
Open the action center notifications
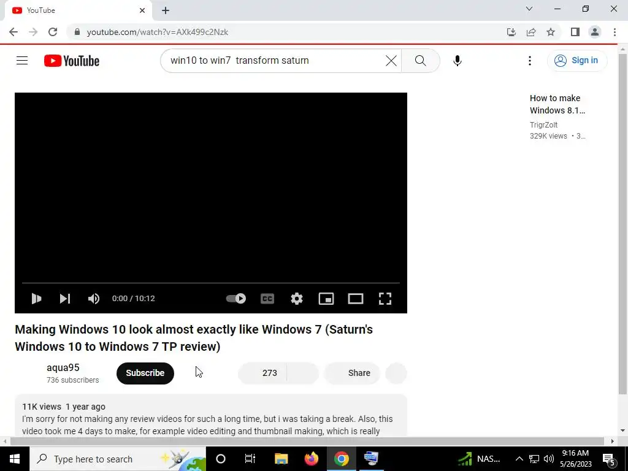pos(609,459)
